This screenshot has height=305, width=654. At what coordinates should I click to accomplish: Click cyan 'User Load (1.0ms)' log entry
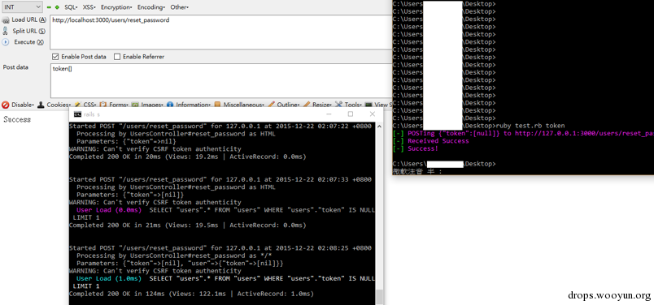109,279
